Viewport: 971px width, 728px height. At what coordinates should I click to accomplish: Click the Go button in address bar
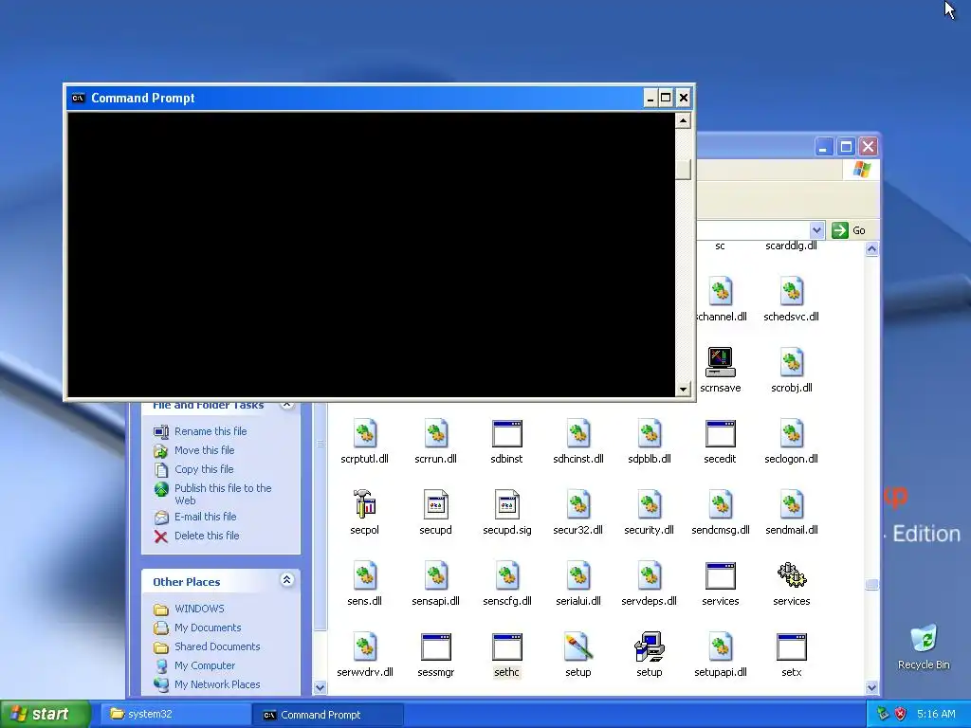pos(850,230)
